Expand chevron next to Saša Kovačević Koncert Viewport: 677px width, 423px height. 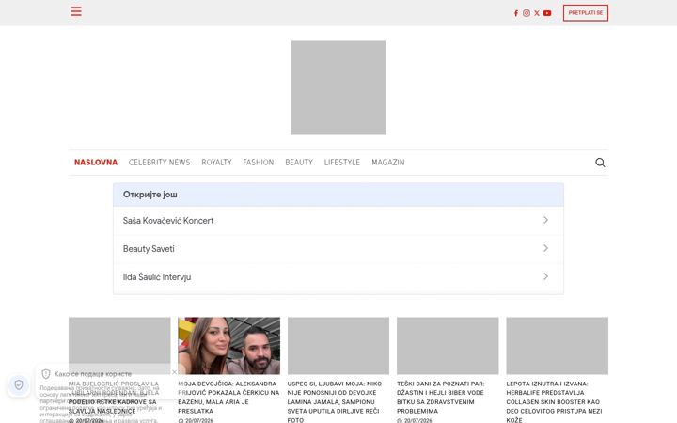click(545, 220)
